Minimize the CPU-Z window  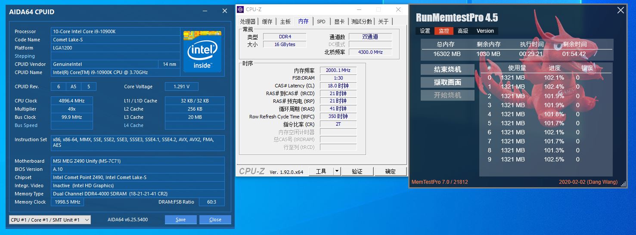click(360, 9)
